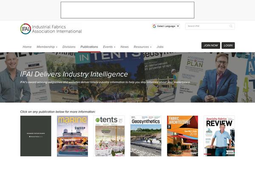Open the Specialty Fabrics Review cover
The width and height of the screenshot is (255, 170).
[x=219, y=136]
